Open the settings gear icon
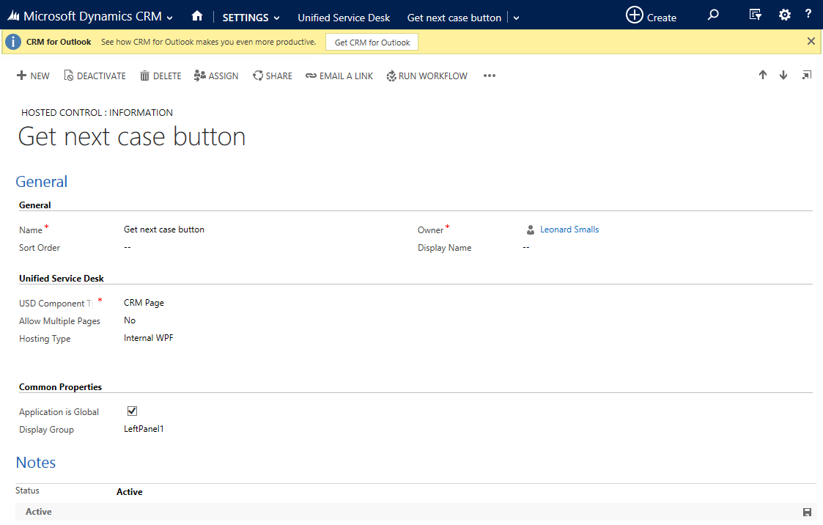 pos(785,15)
